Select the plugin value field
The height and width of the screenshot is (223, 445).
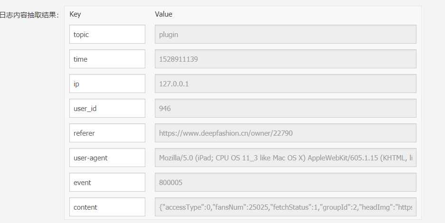point(285,35)
